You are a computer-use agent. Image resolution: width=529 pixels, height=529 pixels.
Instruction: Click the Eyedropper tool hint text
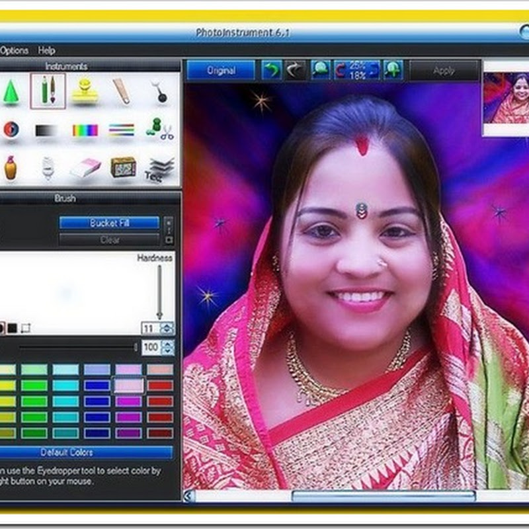80,475
